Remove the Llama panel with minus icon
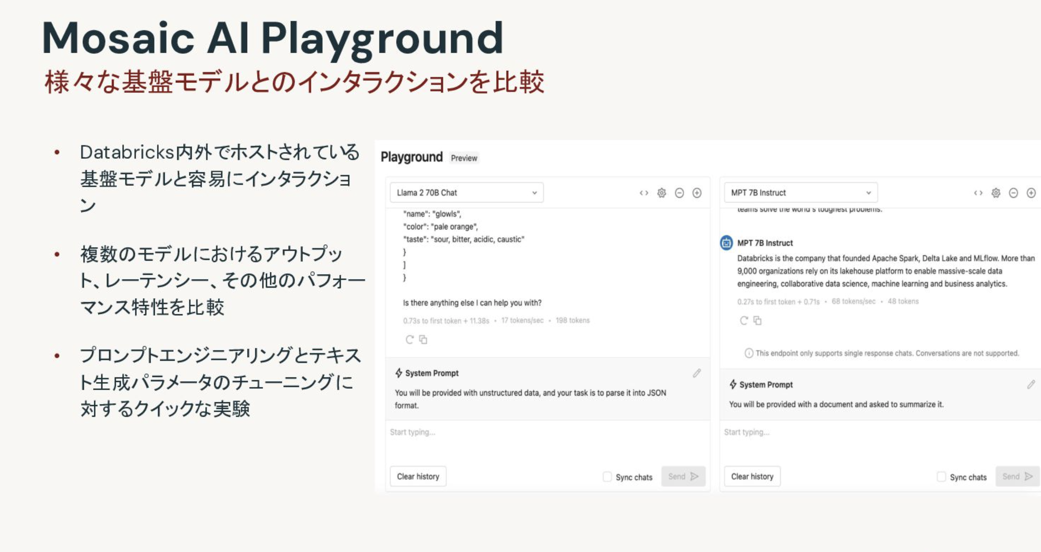This screenshot has height=552, width=1041. click(x=679, y=193)
